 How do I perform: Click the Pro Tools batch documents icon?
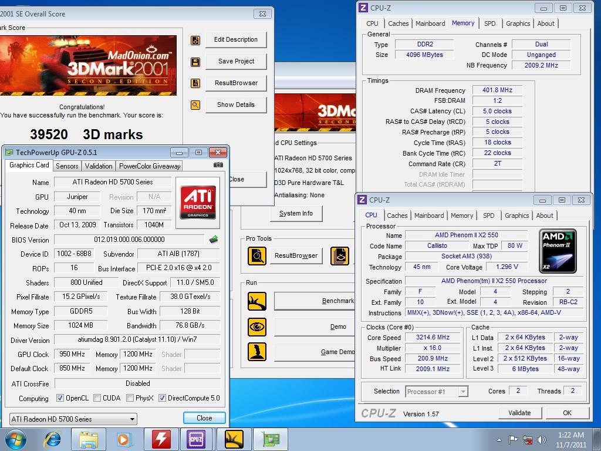(340, 256)
